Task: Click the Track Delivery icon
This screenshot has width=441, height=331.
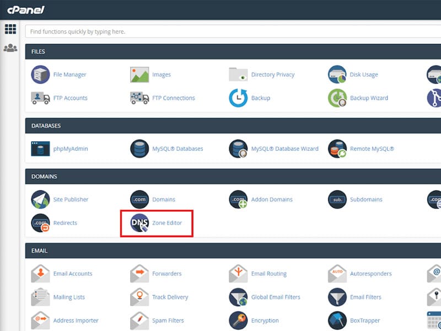Action: coord(139,297)
